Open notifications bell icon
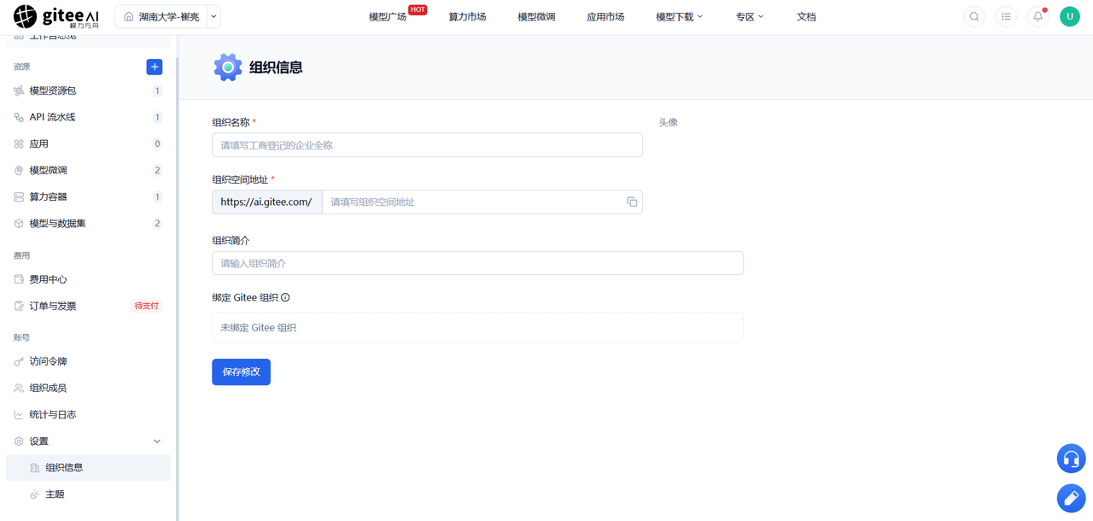 click(1037, 16)
